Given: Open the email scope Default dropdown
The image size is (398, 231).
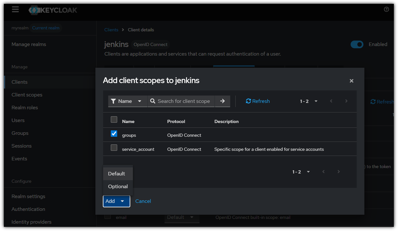Looking at the screenshot, I should click(182, 217).
